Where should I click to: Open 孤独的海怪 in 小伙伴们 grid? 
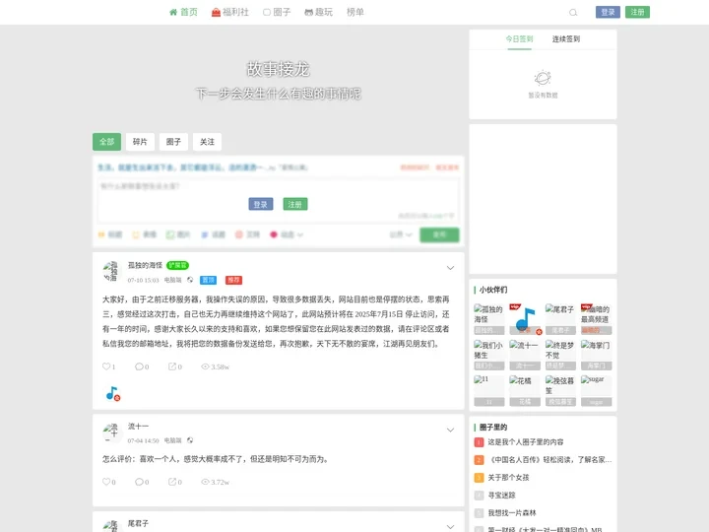click(x=488, y=319)
